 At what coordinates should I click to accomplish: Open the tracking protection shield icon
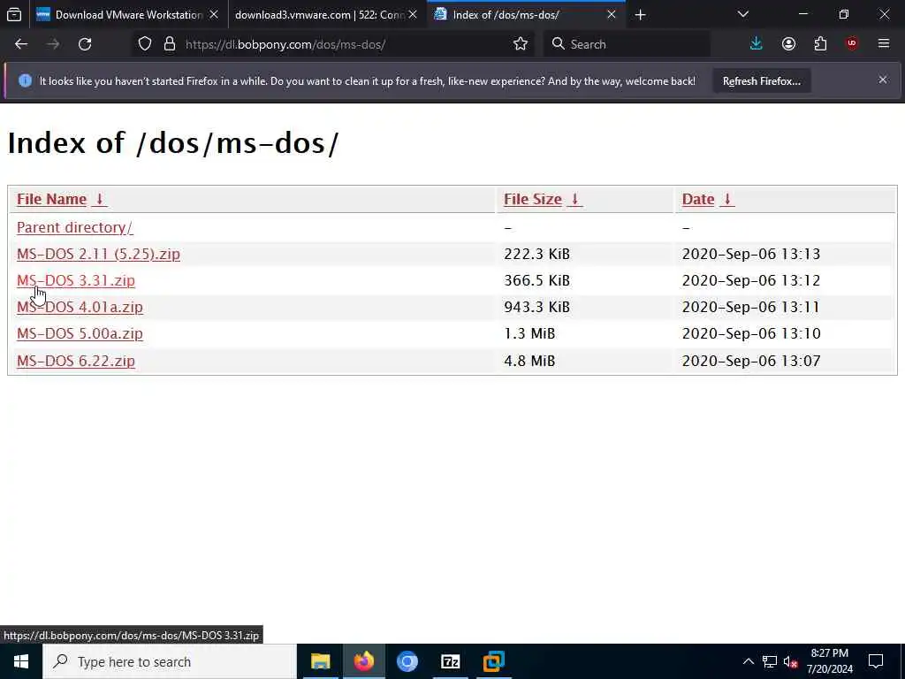tap(145, 44)
